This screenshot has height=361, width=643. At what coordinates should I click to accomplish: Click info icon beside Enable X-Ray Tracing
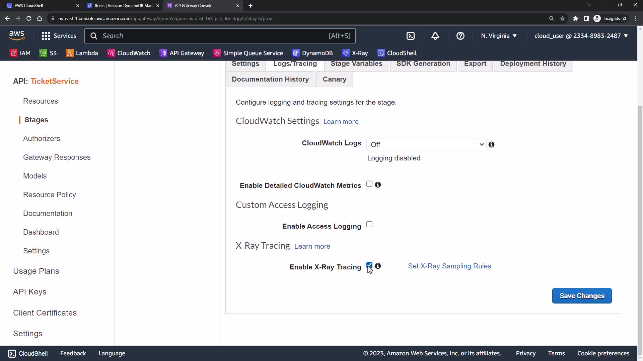(378, 266)
